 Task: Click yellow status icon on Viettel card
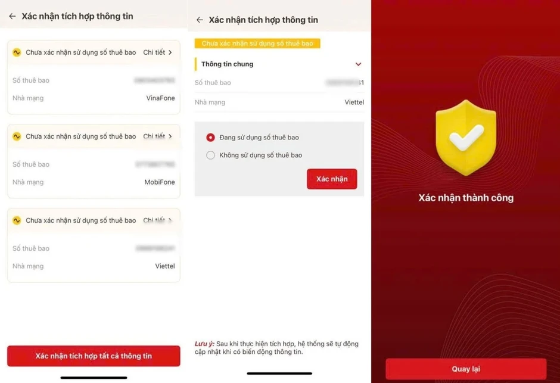[17, 220]
